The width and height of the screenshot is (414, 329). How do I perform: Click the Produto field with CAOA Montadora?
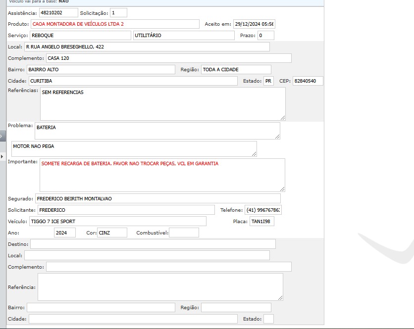tap(115, 24)
